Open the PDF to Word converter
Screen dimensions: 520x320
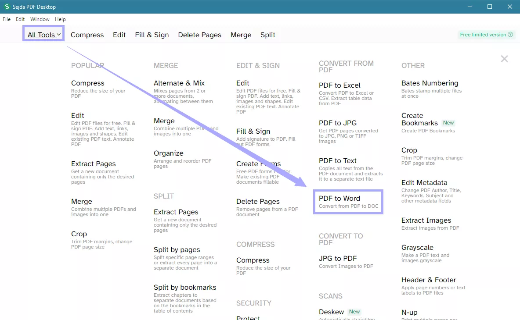tap(339, 199)
